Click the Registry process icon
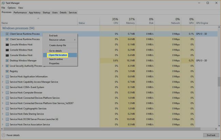 pyautogui.click(x=7, y=71)
